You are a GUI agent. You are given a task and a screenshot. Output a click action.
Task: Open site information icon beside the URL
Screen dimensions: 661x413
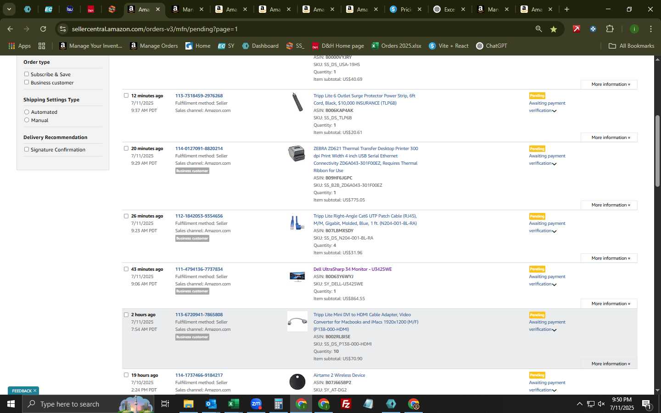tap(63, 29)
